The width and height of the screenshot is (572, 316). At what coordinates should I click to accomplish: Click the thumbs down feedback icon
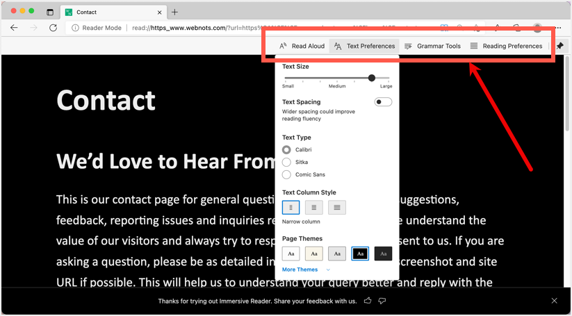click(382, 301)
